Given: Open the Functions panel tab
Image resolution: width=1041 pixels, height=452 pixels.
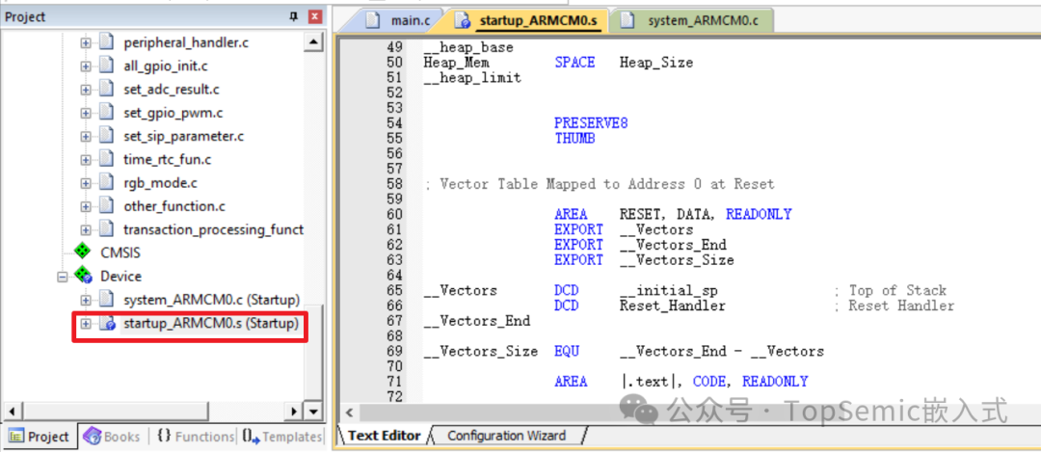Looking at the screenshot, I should pyautogui.click(x=195, y=437).
